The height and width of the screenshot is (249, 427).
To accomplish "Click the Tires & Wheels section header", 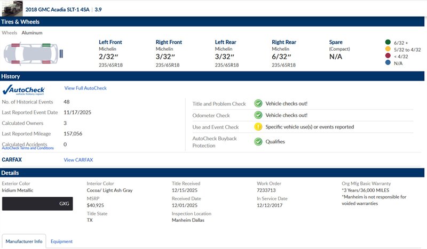I will 20,22.
